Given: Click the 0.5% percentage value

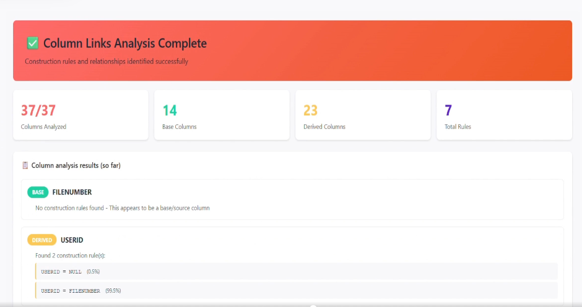Looking at the screenshot, I should point(93,272).
